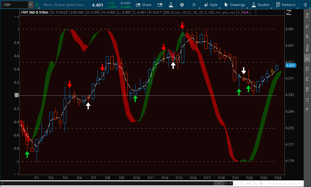The image size is (311, 187).
Task: Click the 4.491 price label on axis
Action: coord(290,29)
